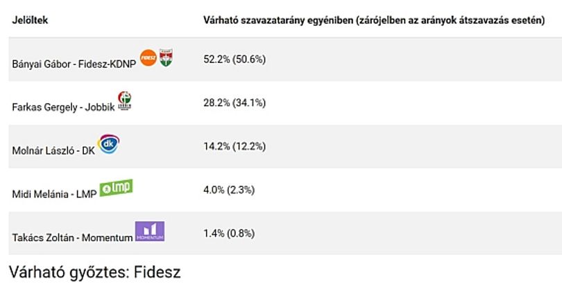Click the blue DK party logo

(x=109, y=144)
